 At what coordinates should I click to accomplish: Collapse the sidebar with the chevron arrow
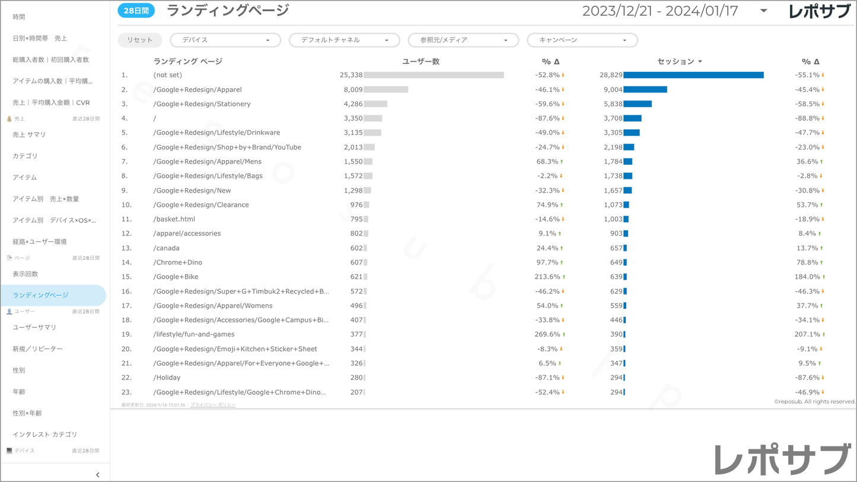[x=97, y=474]
